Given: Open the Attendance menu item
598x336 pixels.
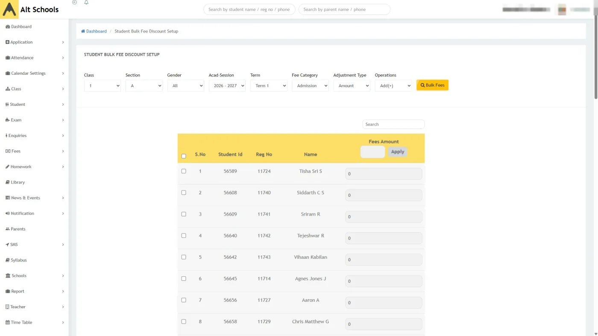Looking at the screenshot, I should (x=35, y=58).
